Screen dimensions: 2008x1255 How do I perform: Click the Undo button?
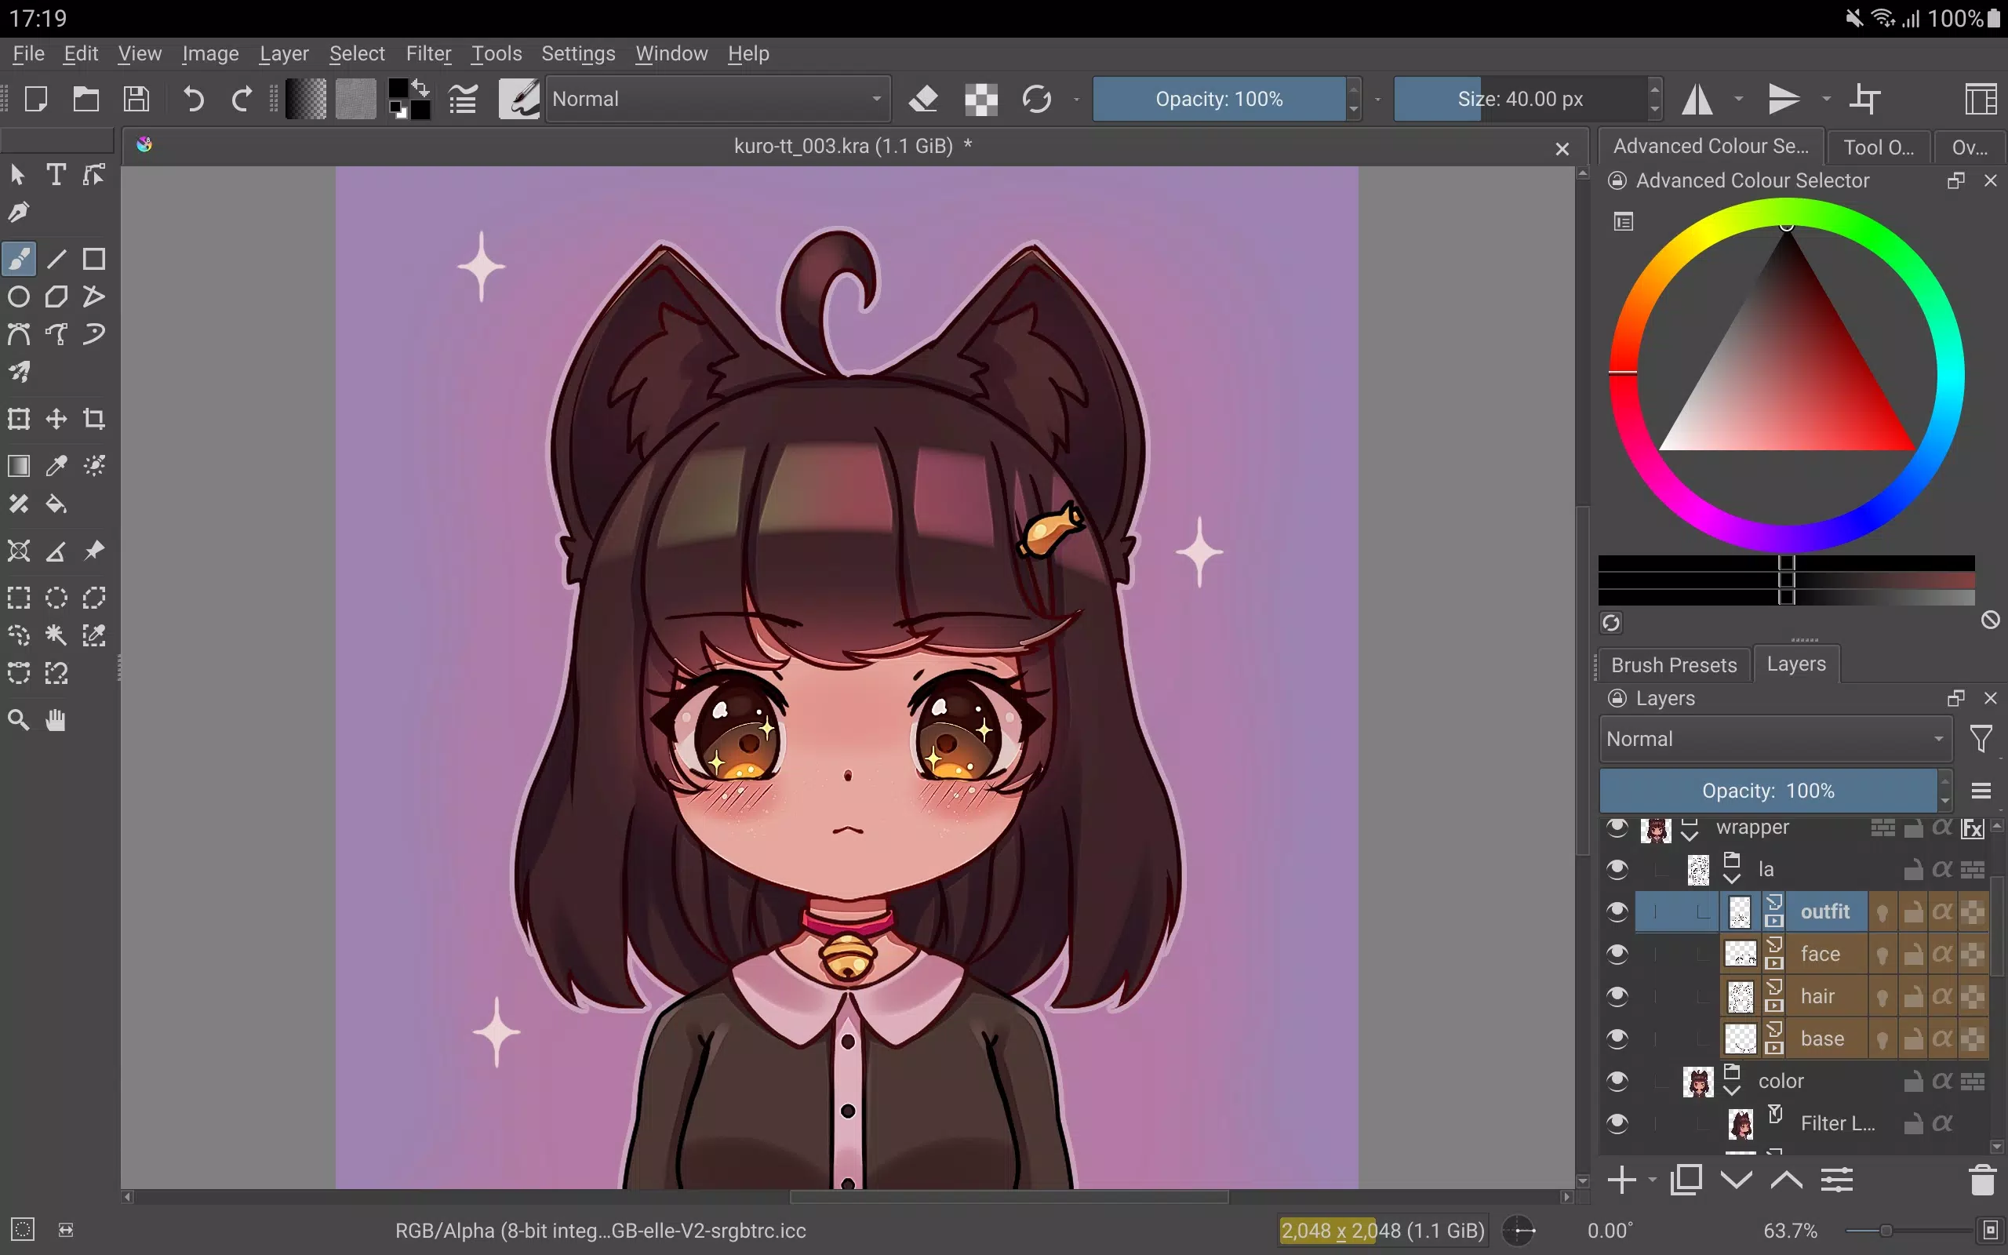[x=192, y=98]
